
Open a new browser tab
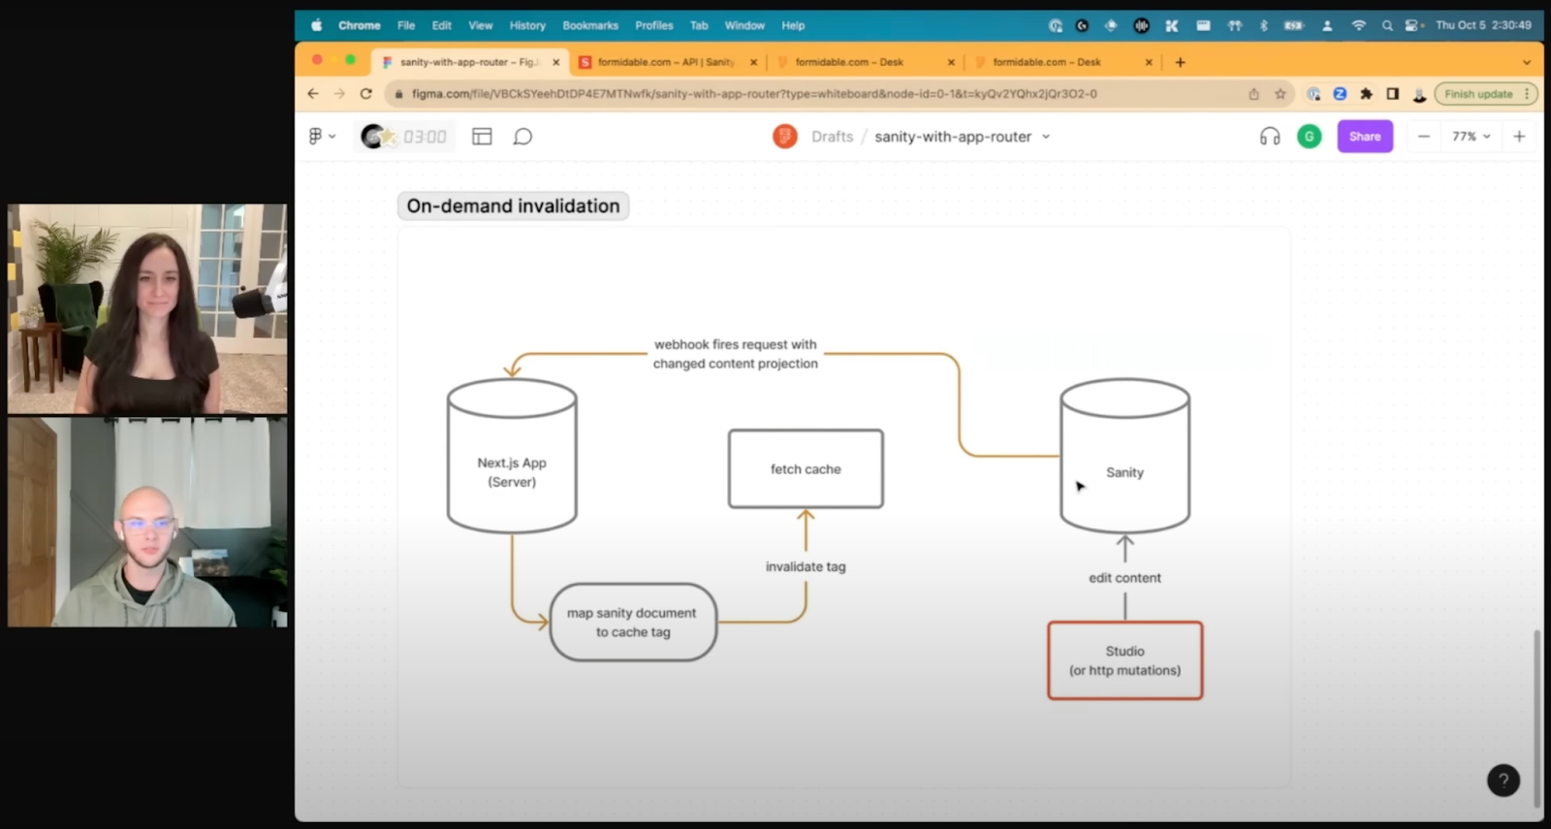click(1180, 62)
